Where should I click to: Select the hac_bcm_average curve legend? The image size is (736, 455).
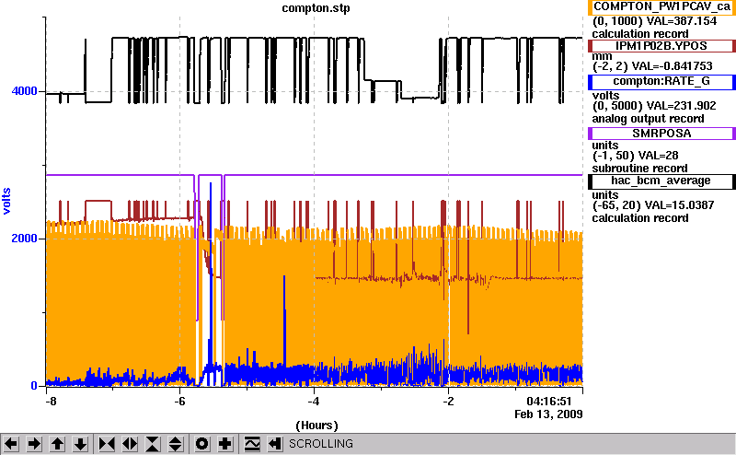(x=661, y=181)
